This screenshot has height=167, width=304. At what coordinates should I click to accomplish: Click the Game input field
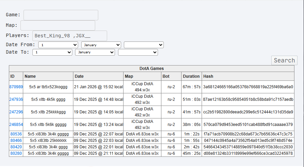pos(61,15)
